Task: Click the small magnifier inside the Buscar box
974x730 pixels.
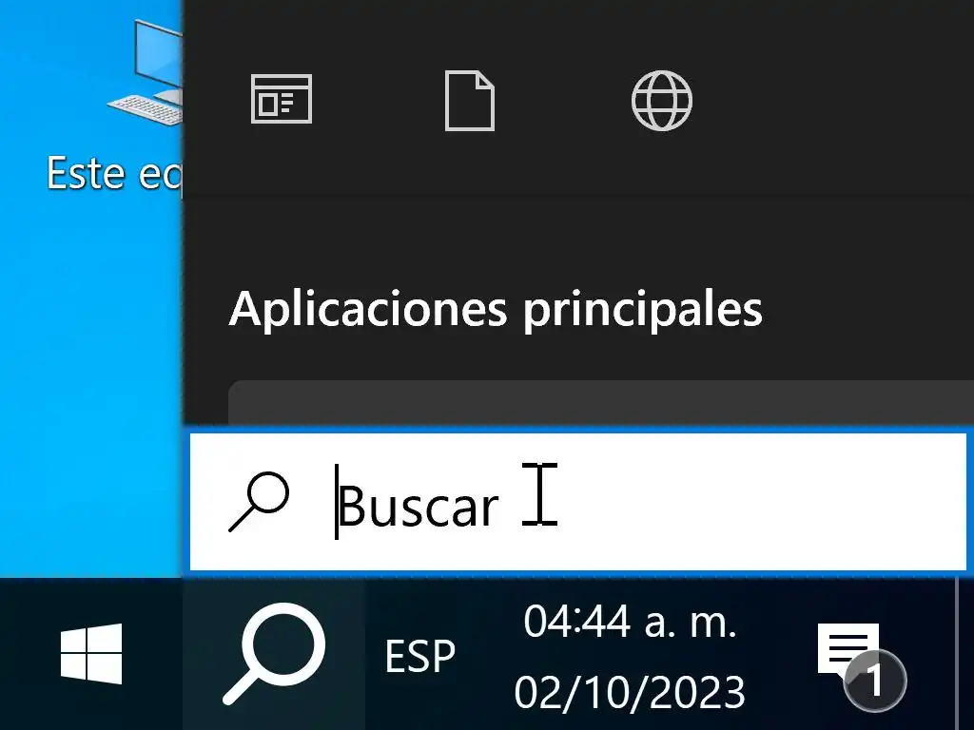Action: [259, 502]
